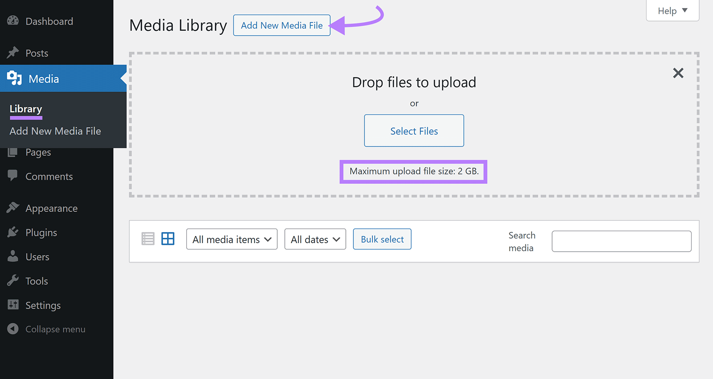Viewport: 713px width, 379px height.
Task: Select the Appearance brush icon
Action: tap(13, 208)
